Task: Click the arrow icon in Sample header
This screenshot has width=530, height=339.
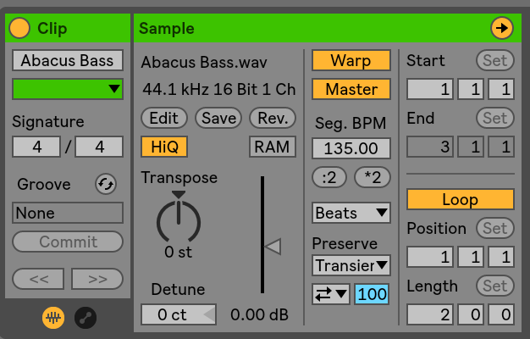Action: click(x=502, y=28)
